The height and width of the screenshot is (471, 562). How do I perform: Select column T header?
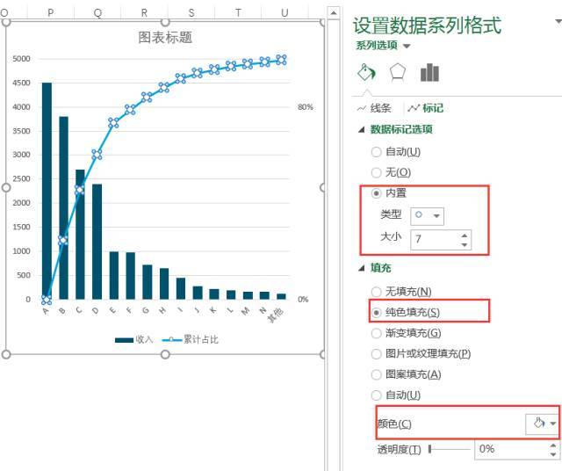coord(238,12)
